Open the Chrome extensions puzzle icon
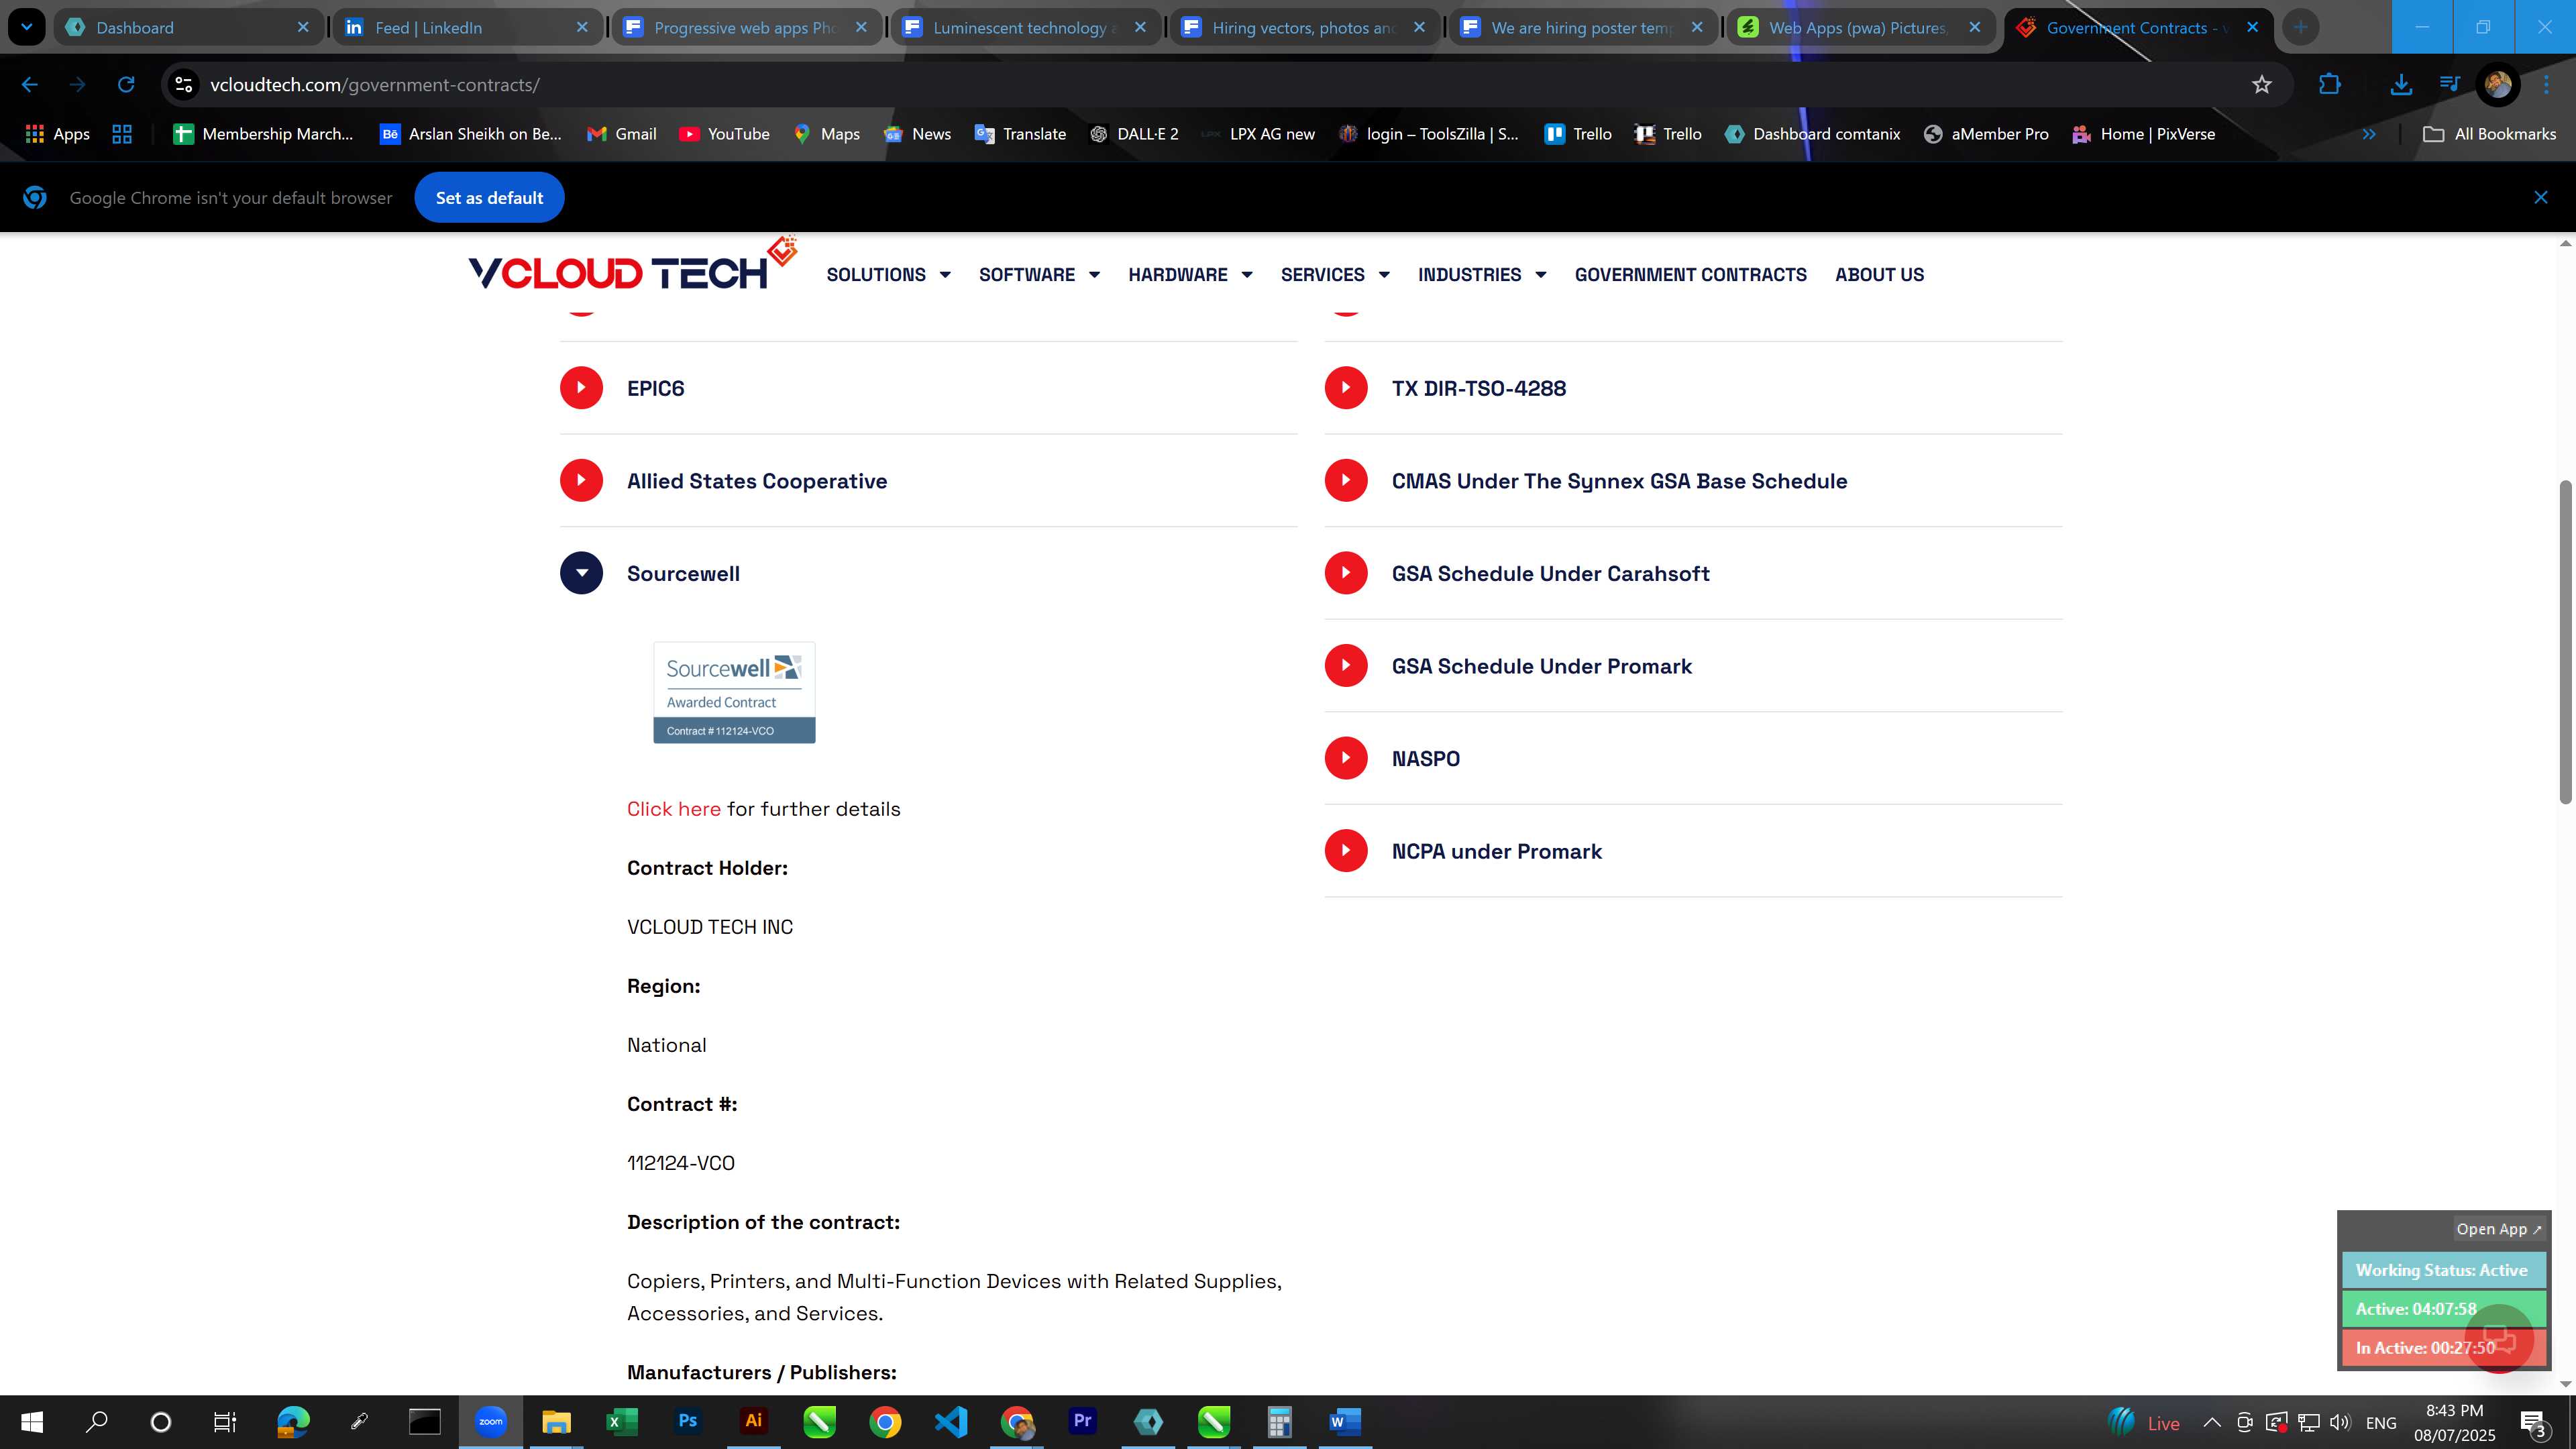This screenshot has width=2576, height=1449. [x=2330, y=85]
